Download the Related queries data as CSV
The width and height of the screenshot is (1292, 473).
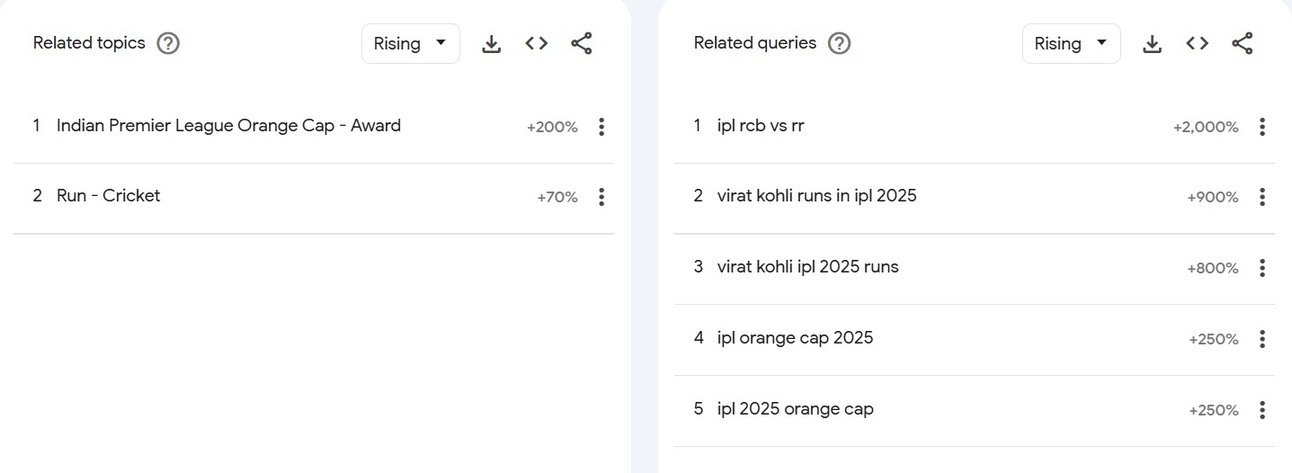tap(1152, 44)
